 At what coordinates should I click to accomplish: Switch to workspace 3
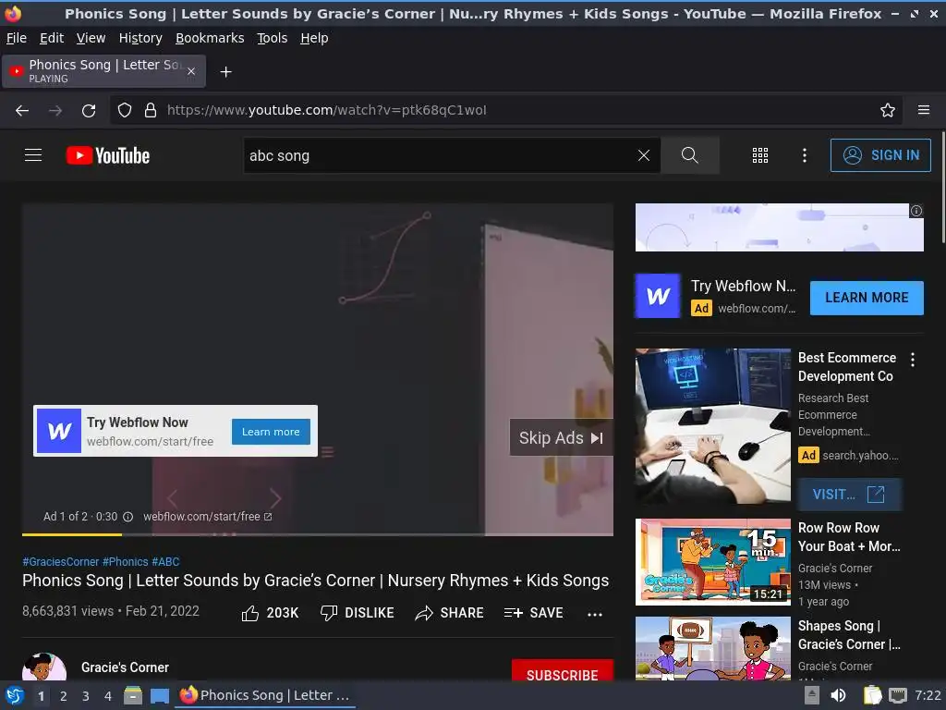click(x=86, y=696)
